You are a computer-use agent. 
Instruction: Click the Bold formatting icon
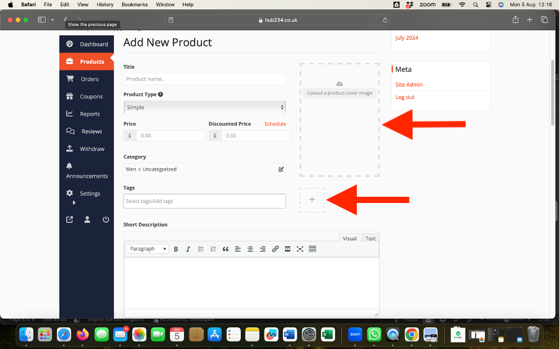pyautogui.click(x=176, y=249)
